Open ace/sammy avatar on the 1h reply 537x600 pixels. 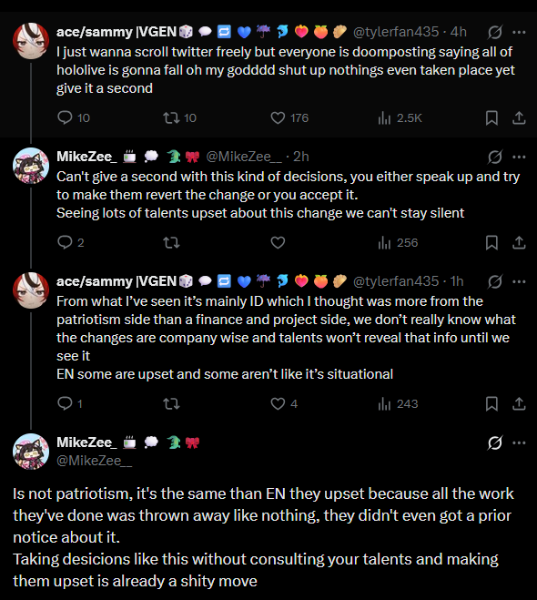tap(31, 290)
